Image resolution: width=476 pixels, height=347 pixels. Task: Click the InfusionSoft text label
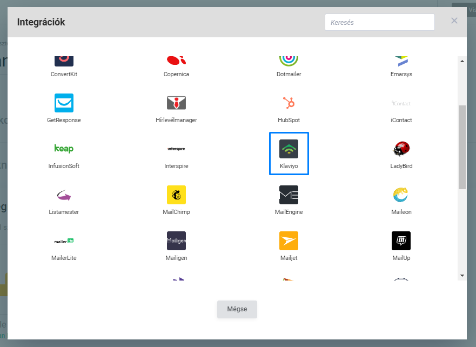pyautogui.click(x=64, y=166)
